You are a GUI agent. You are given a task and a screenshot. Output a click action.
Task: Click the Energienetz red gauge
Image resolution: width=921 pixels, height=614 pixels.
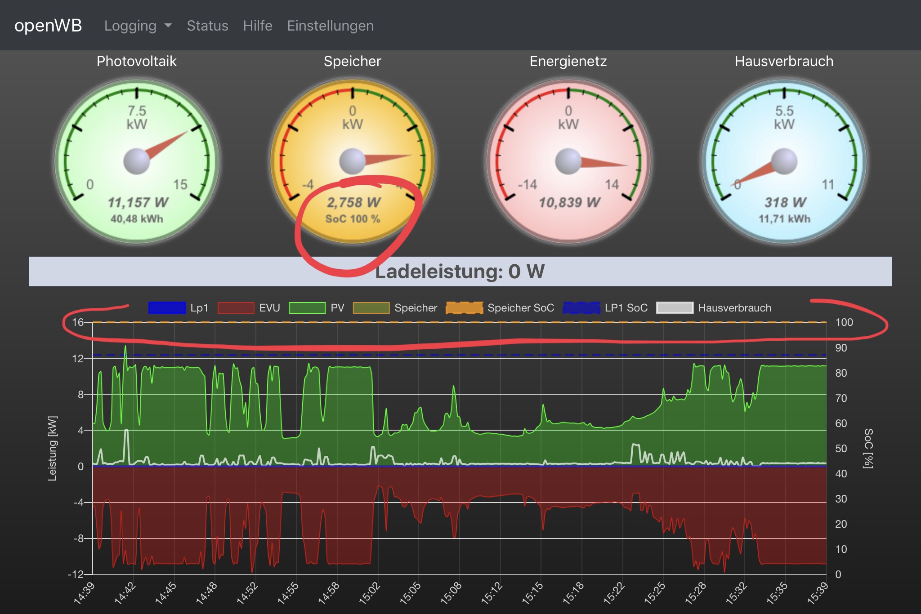[x=568, y=161]
